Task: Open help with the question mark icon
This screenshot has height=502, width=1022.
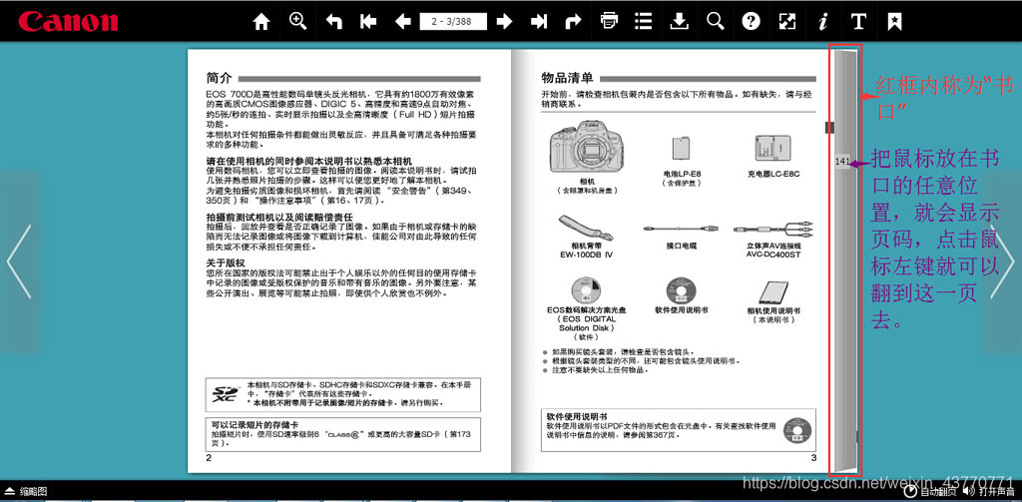Action: (x=751, y=22)
